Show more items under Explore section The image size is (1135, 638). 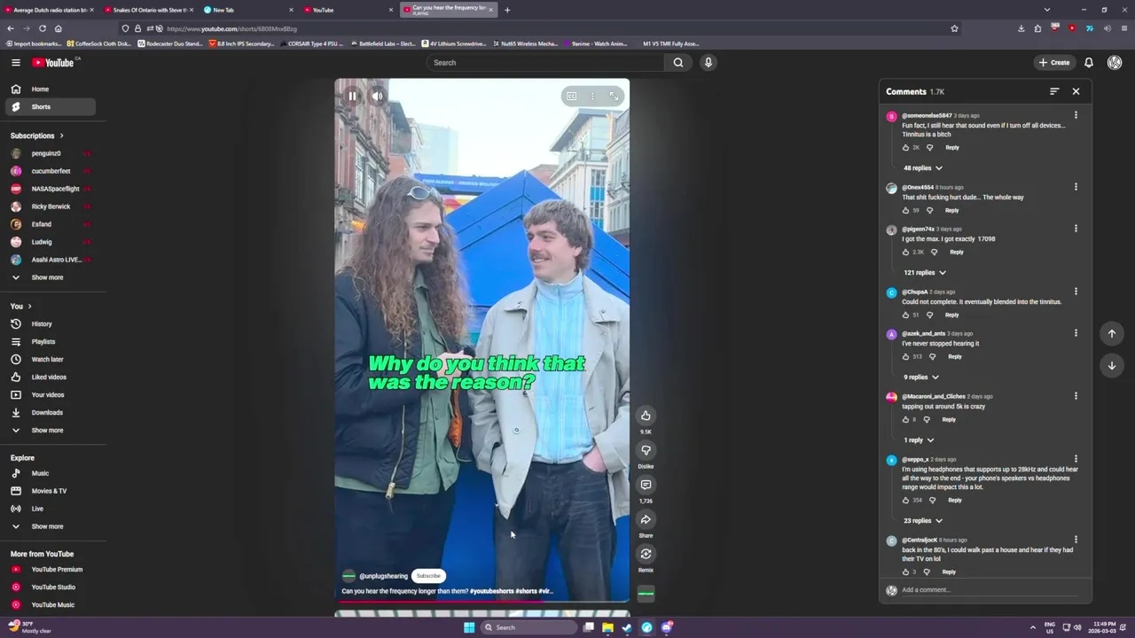51,526
